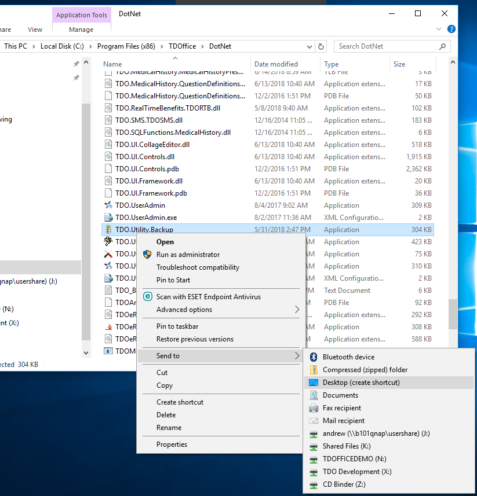Click the Fax recipient icon
Screen dimensions: 477x496
click(314, 408)
